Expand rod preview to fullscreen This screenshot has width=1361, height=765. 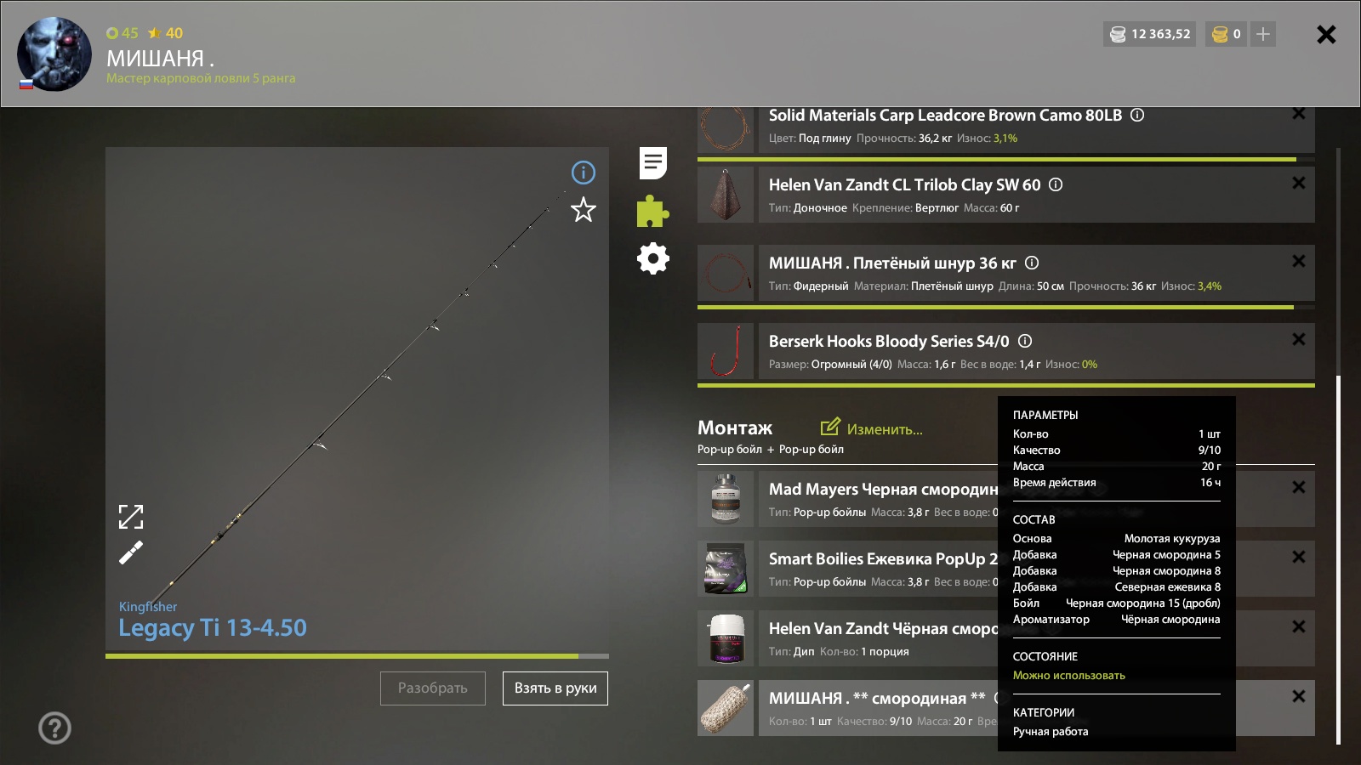point(131,517)
